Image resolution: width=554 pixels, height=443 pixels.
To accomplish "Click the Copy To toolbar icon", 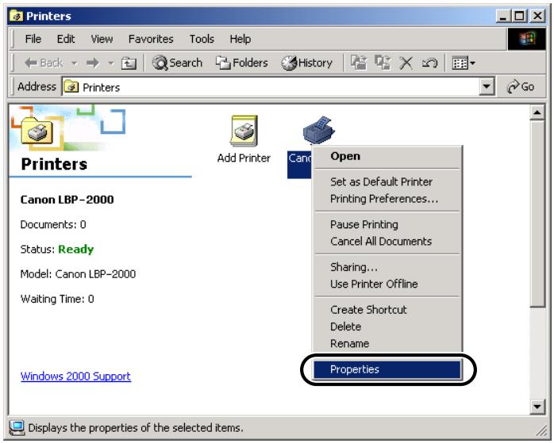I will pos(383,63).
